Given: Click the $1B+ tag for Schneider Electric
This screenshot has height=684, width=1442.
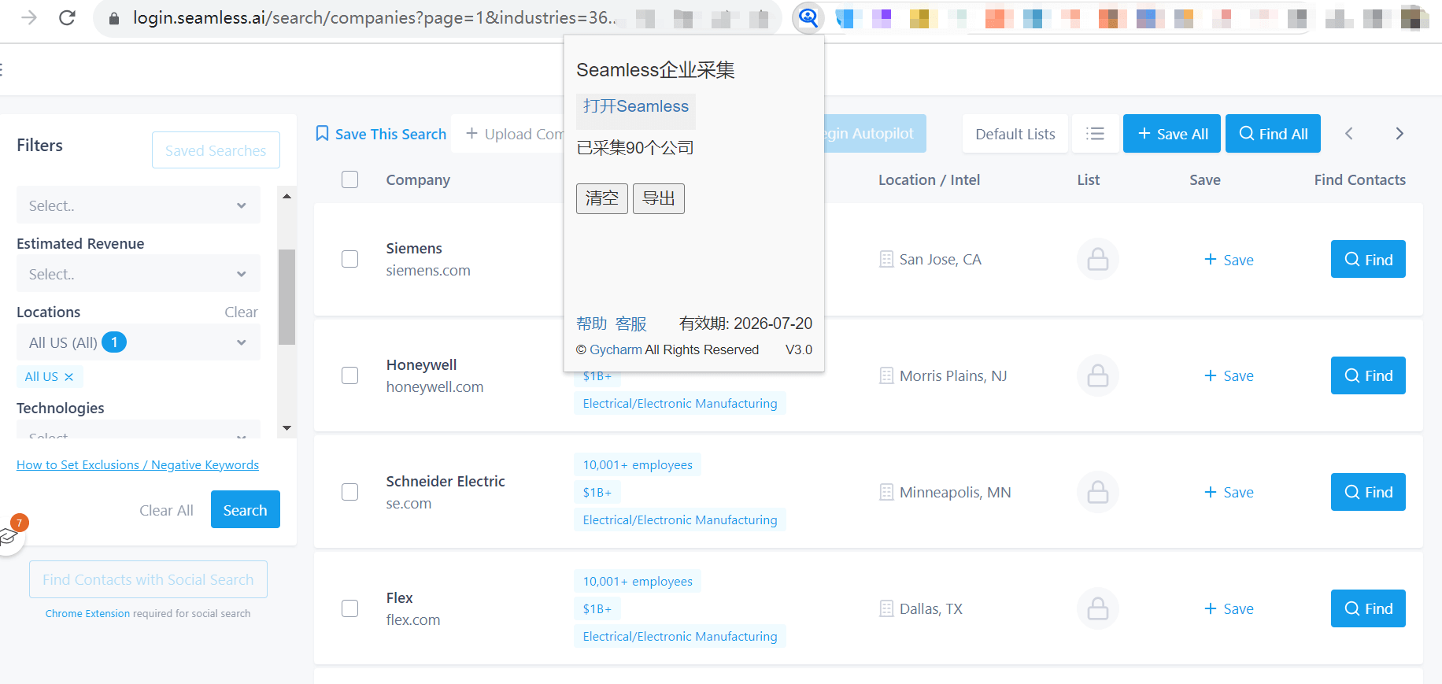Looking at the screenshot, I should pos(597,493).
